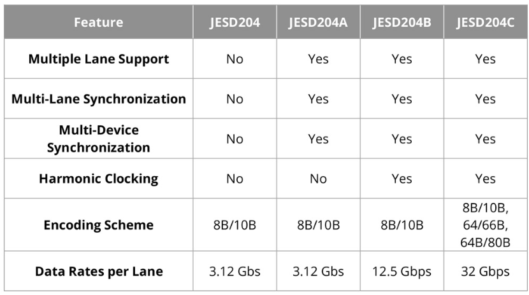
Task: Select the JESD204A column header
Action: [318, 22]
